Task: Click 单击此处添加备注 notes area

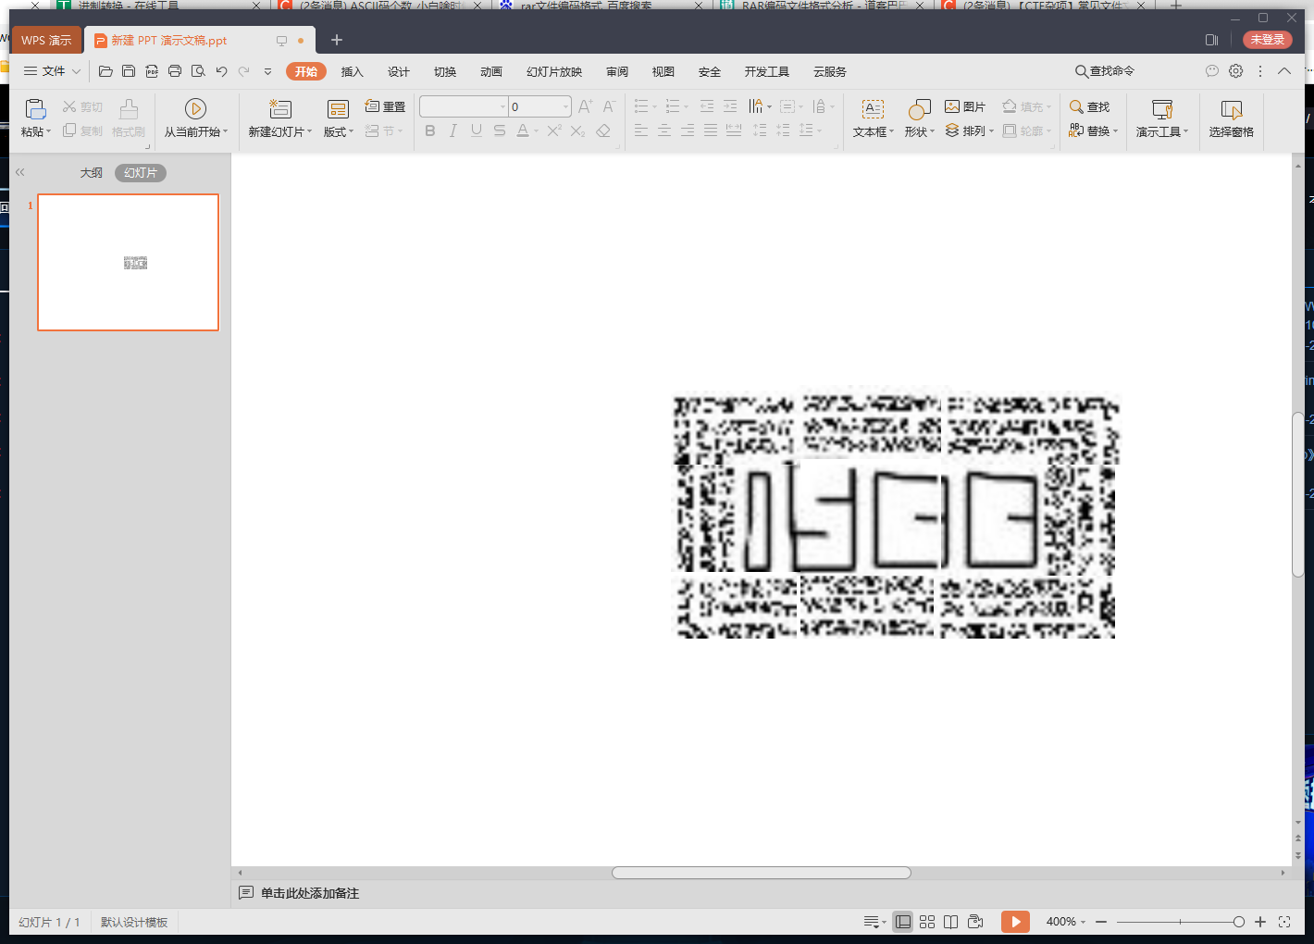Action: pos(310,893)
